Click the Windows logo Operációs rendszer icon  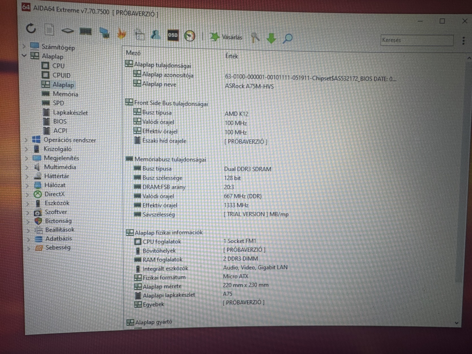tap(36, 139)
